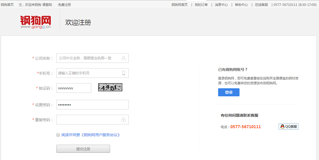Click into the 设置密码 password field
Image resolution: width=319 pixels, height=160 pixels.
click(x=92, y=105)
